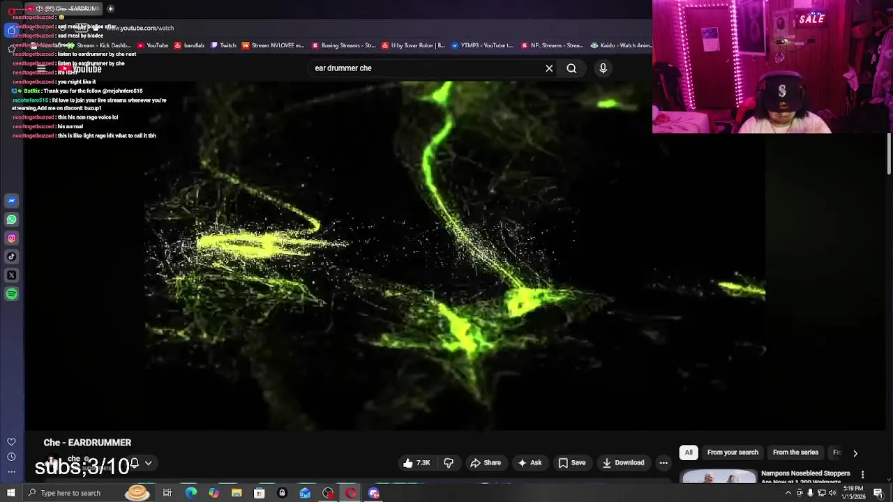The image size is (893, 502).
Task: Switch to Opera GX on the taskbar
Action: click(351, 493)
